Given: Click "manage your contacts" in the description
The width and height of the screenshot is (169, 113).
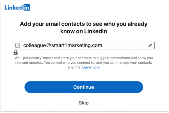Looking at the screenshot, I should [134, 62].
